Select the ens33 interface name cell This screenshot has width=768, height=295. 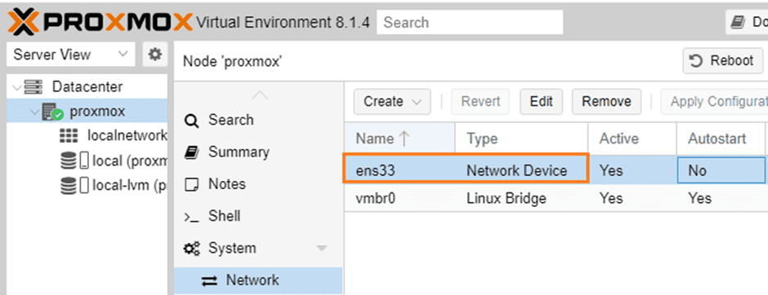pyautogui.click(x=400, y=170)
